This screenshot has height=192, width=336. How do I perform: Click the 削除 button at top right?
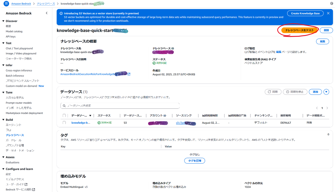[326, 30]
